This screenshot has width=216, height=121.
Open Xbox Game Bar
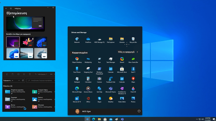(x=133, y=60)
